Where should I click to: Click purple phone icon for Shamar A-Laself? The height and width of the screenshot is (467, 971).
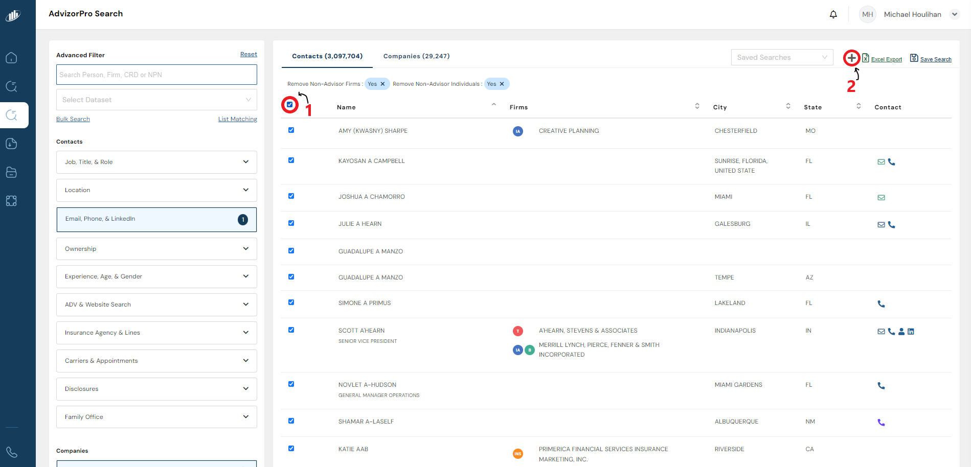881,423
